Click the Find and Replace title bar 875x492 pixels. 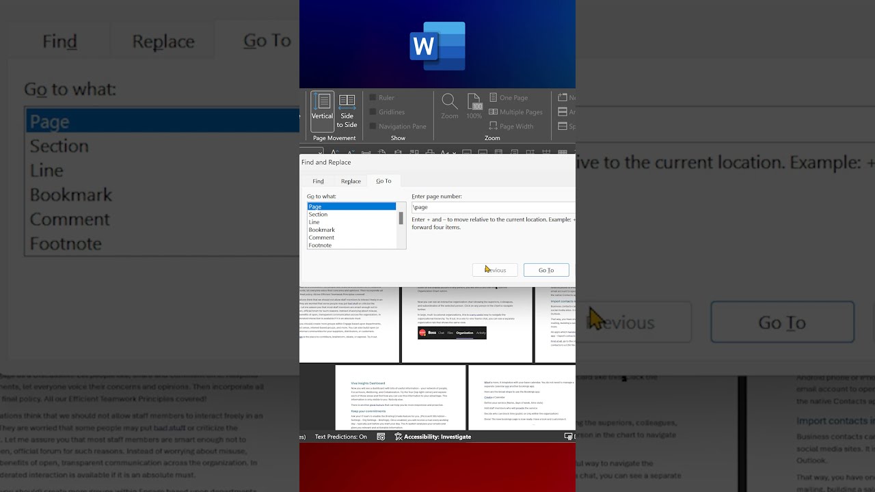(x=437, y=162)
